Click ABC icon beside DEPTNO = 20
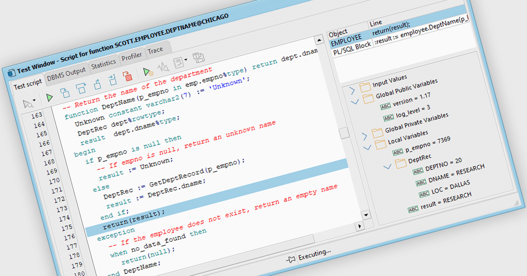 (418, 171)
